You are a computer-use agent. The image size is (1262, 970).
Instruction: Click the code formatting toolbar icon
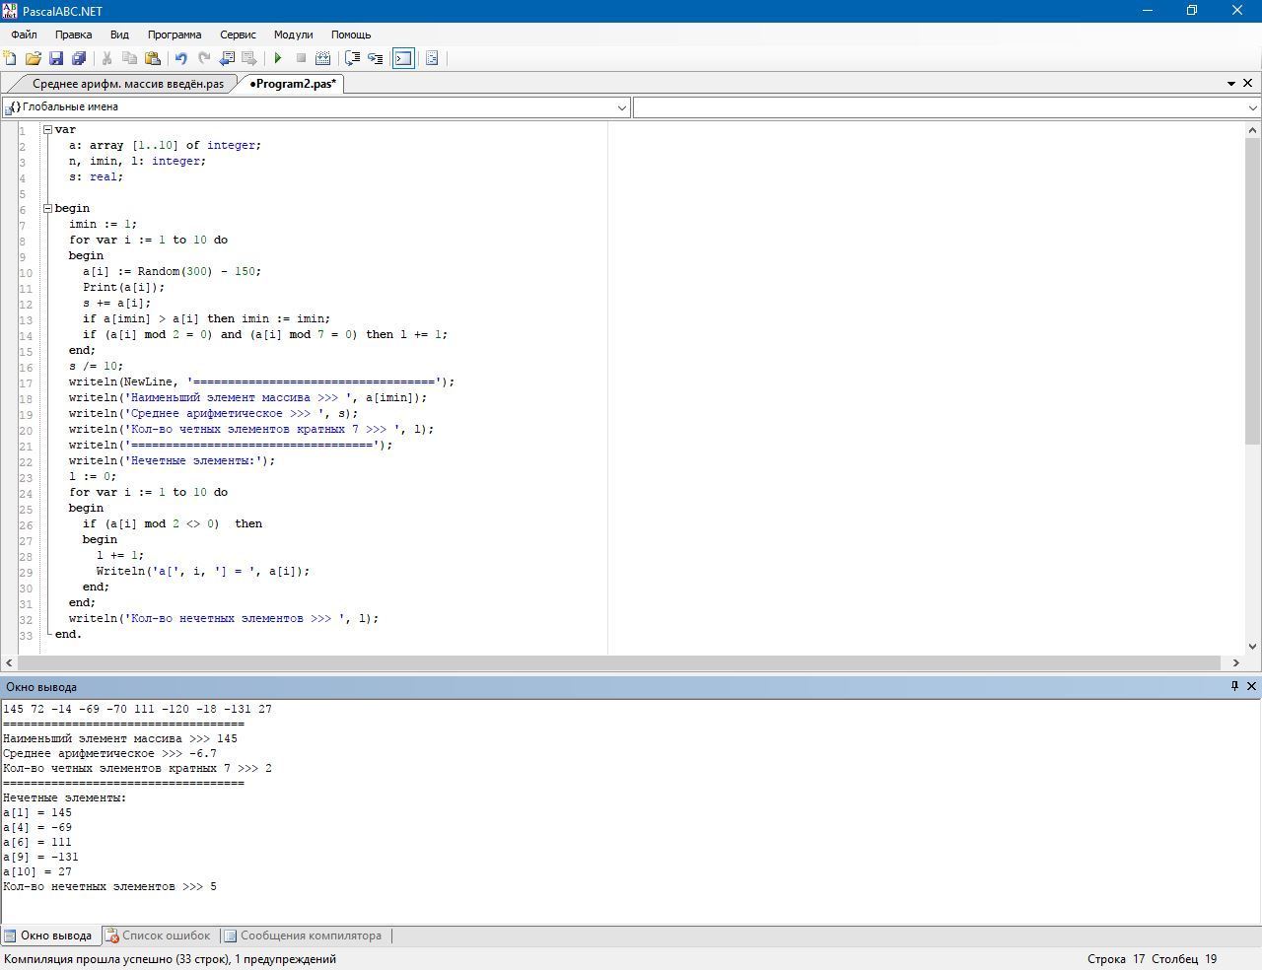coord(432,58)
